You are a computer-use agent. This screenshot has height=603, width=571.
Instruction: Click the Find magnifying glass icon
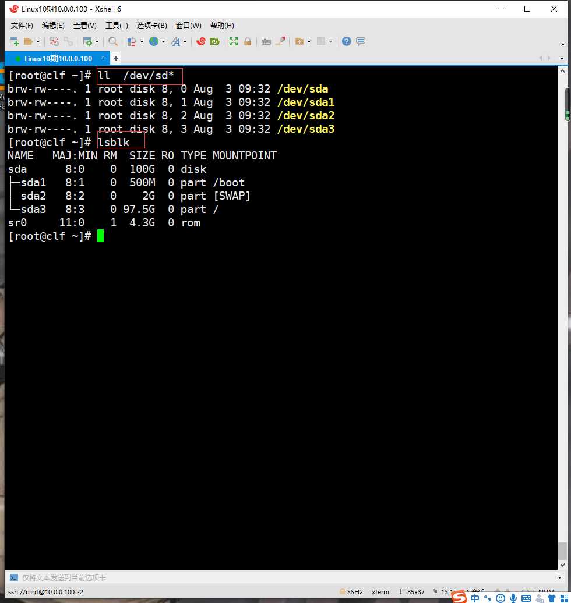113,41
